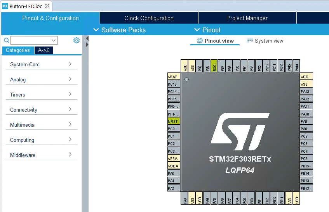This screenshot has width=329, height=212.
Task: Select pin PC8
Action: (x=306, y=143)
